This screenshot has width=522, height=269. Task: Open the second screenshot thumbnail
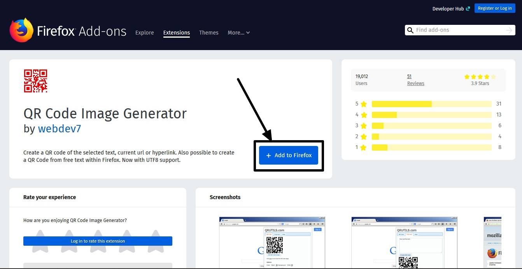point(404,242)
